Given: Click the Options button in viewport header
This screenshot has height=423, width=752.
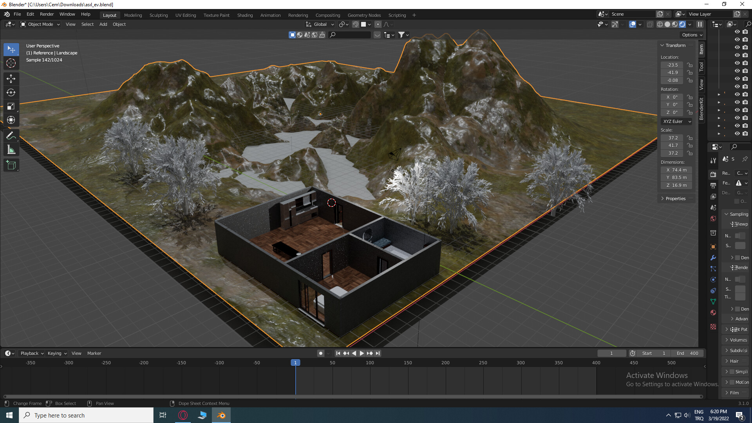Looking at the screenshot, I should pyautogui.click(x=692, y=35).
